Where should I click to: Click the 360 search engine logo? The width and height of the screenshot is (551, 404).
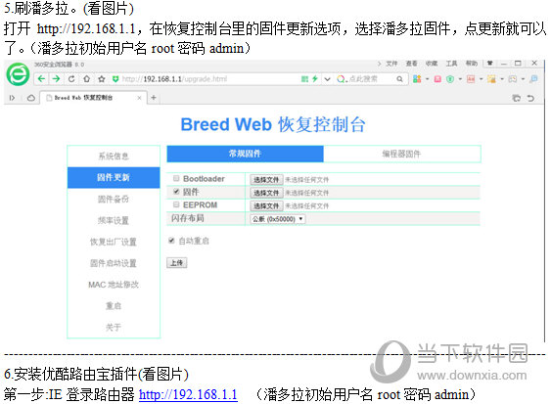tap(341, 79)
